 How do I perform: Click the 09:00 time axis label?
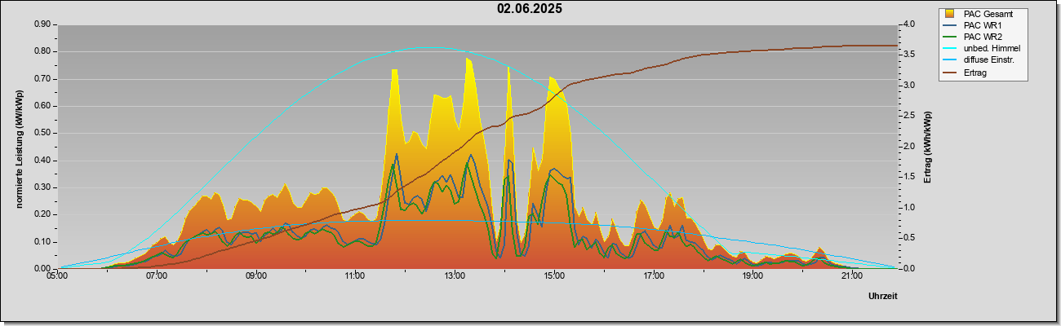(255, 276)
